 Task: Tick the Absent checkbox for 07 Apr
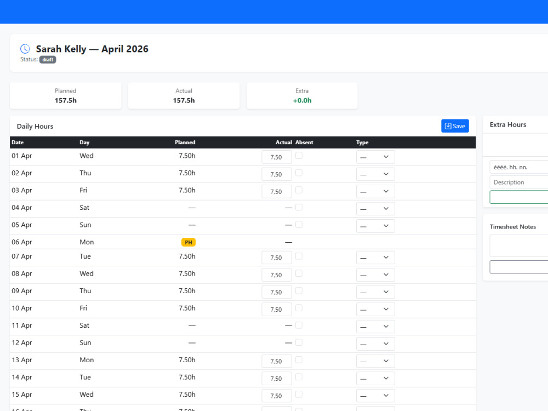pos(299,256)
